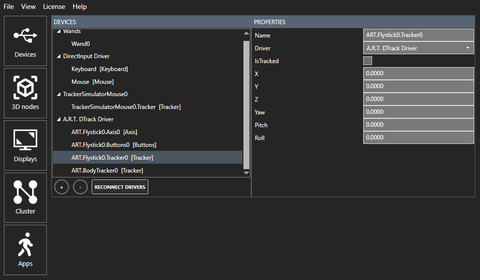Collapse the DirectInput Driver group
The width and height of the screenshot is (480, 280).
59,57
